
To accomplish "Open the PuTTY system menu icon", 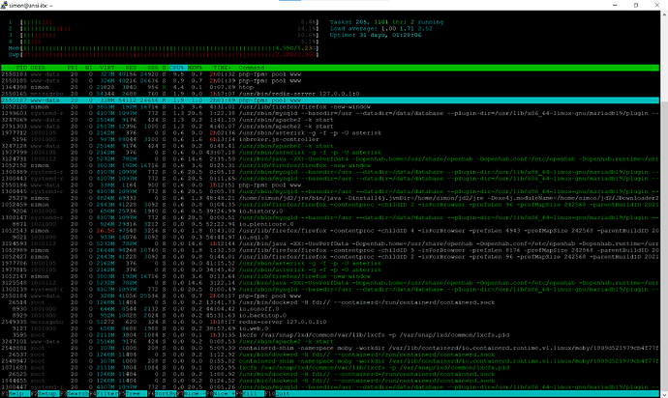I will point(4,5).
